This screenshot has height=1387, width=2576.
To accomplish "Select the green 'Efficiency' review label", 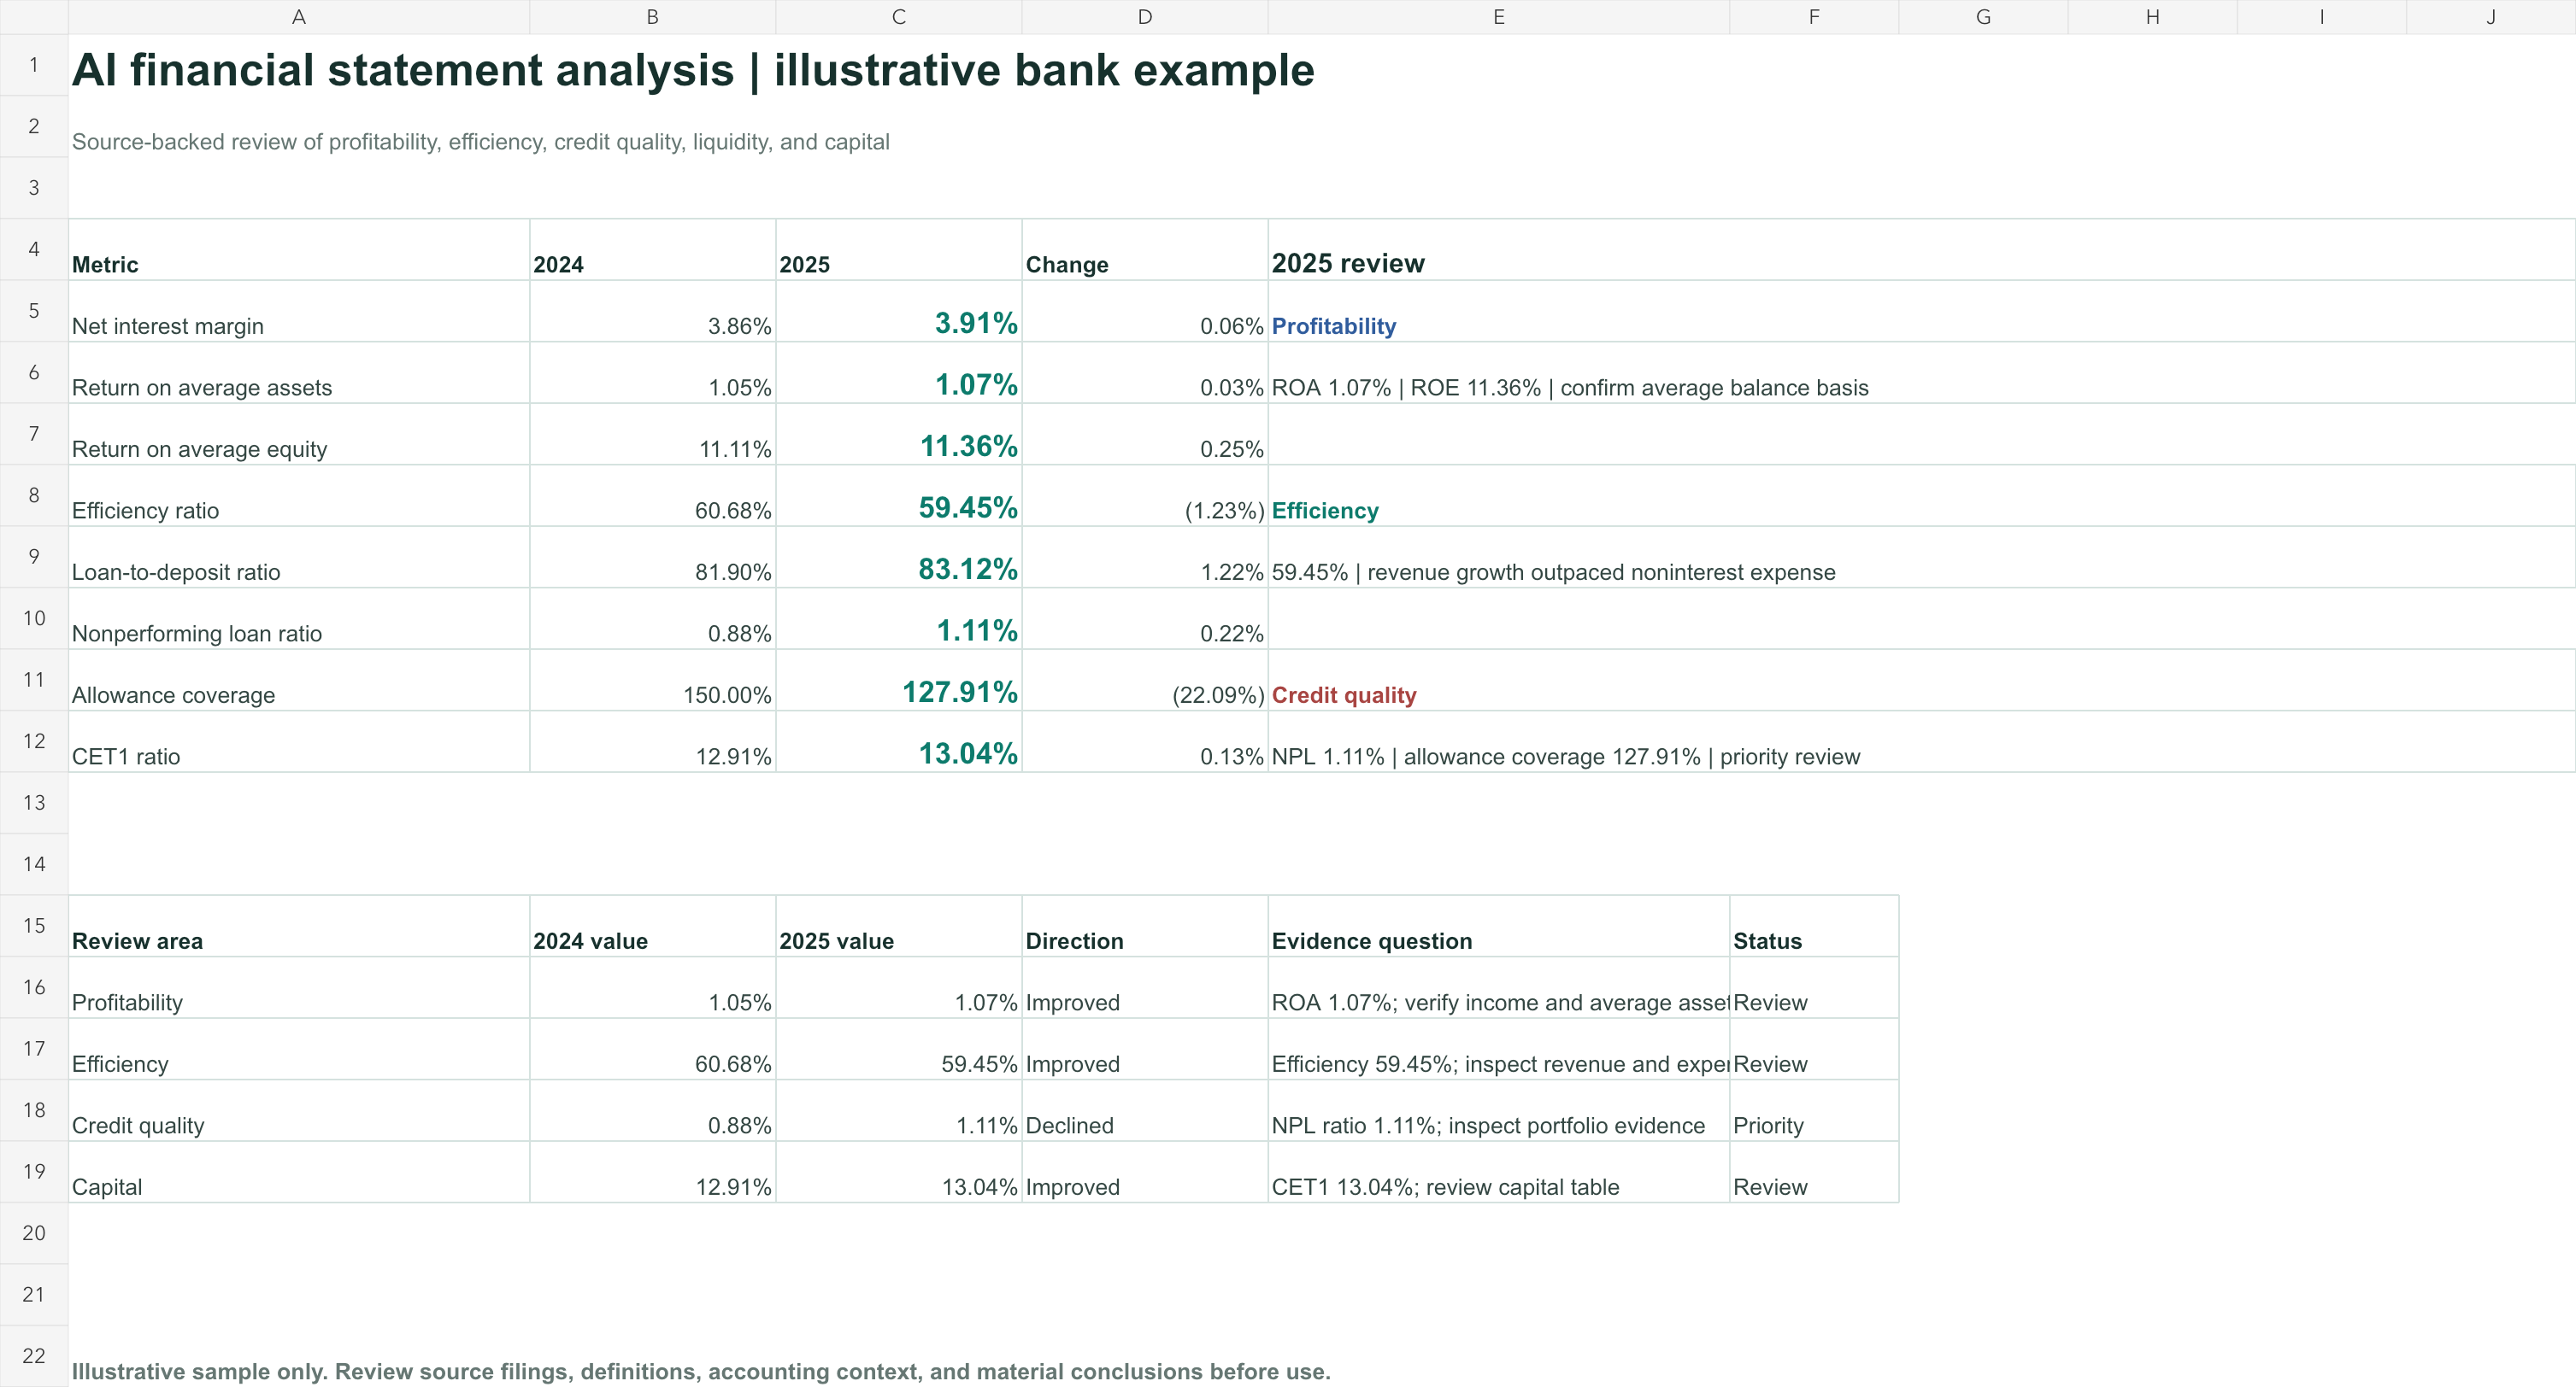I will [1325, 511].
